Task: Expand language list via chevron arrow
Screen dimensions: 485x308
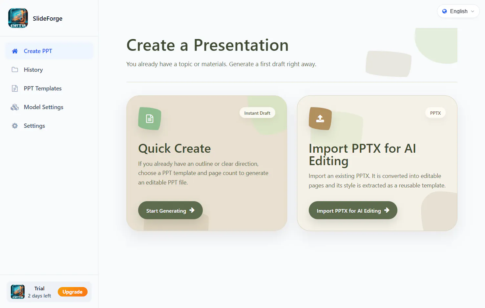Action: tap(473, 11)
